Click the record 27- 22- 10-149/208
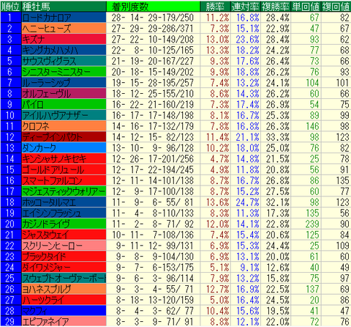The width and height of the screenshot is (351, 327). tap(153, 40)
